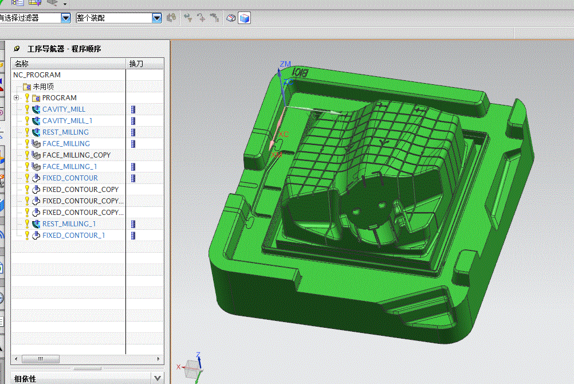This screenshot has height=384, width=574.
Task: Click the FACE_MILLING operation type icon
Action: point(36,144)
